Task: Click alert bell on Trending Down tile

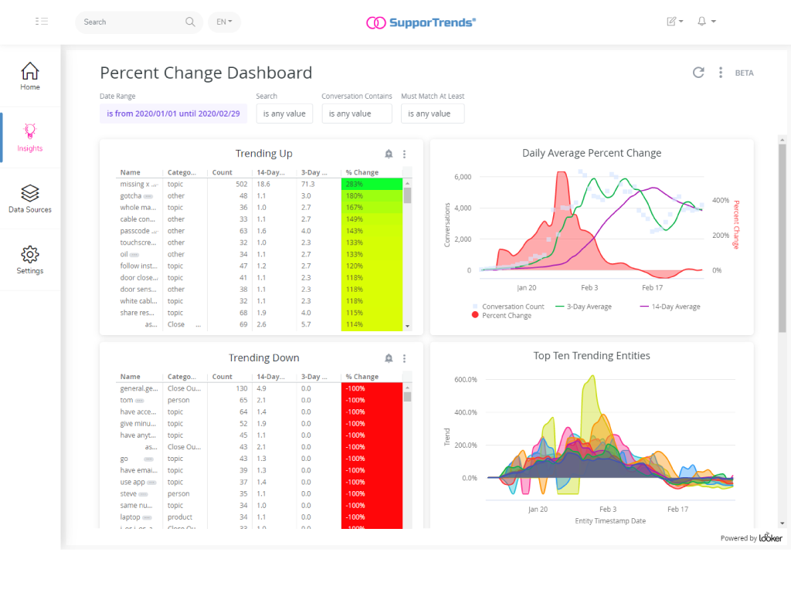Action: click(389, 358)
